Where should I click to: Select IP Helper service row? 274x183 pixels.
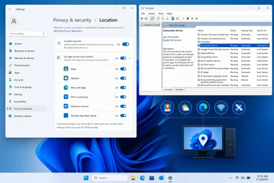coord(234,72)
